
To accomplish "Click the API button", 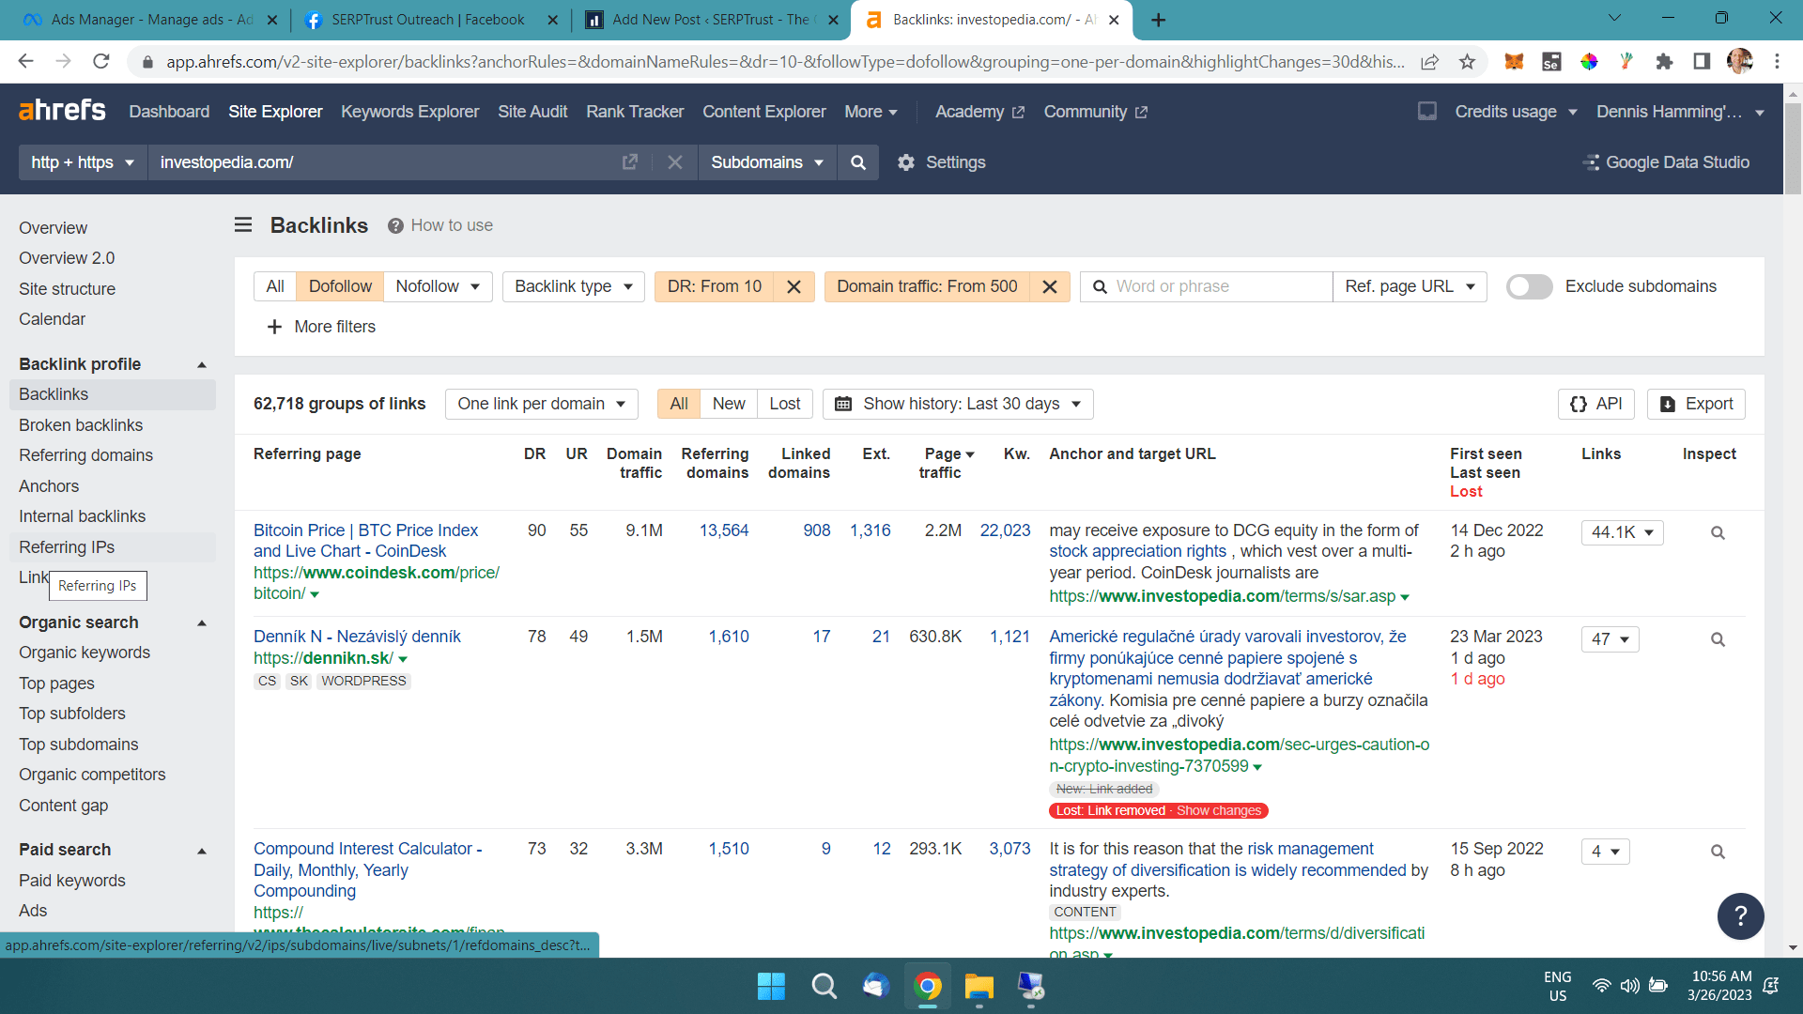I will (1596, 405).
